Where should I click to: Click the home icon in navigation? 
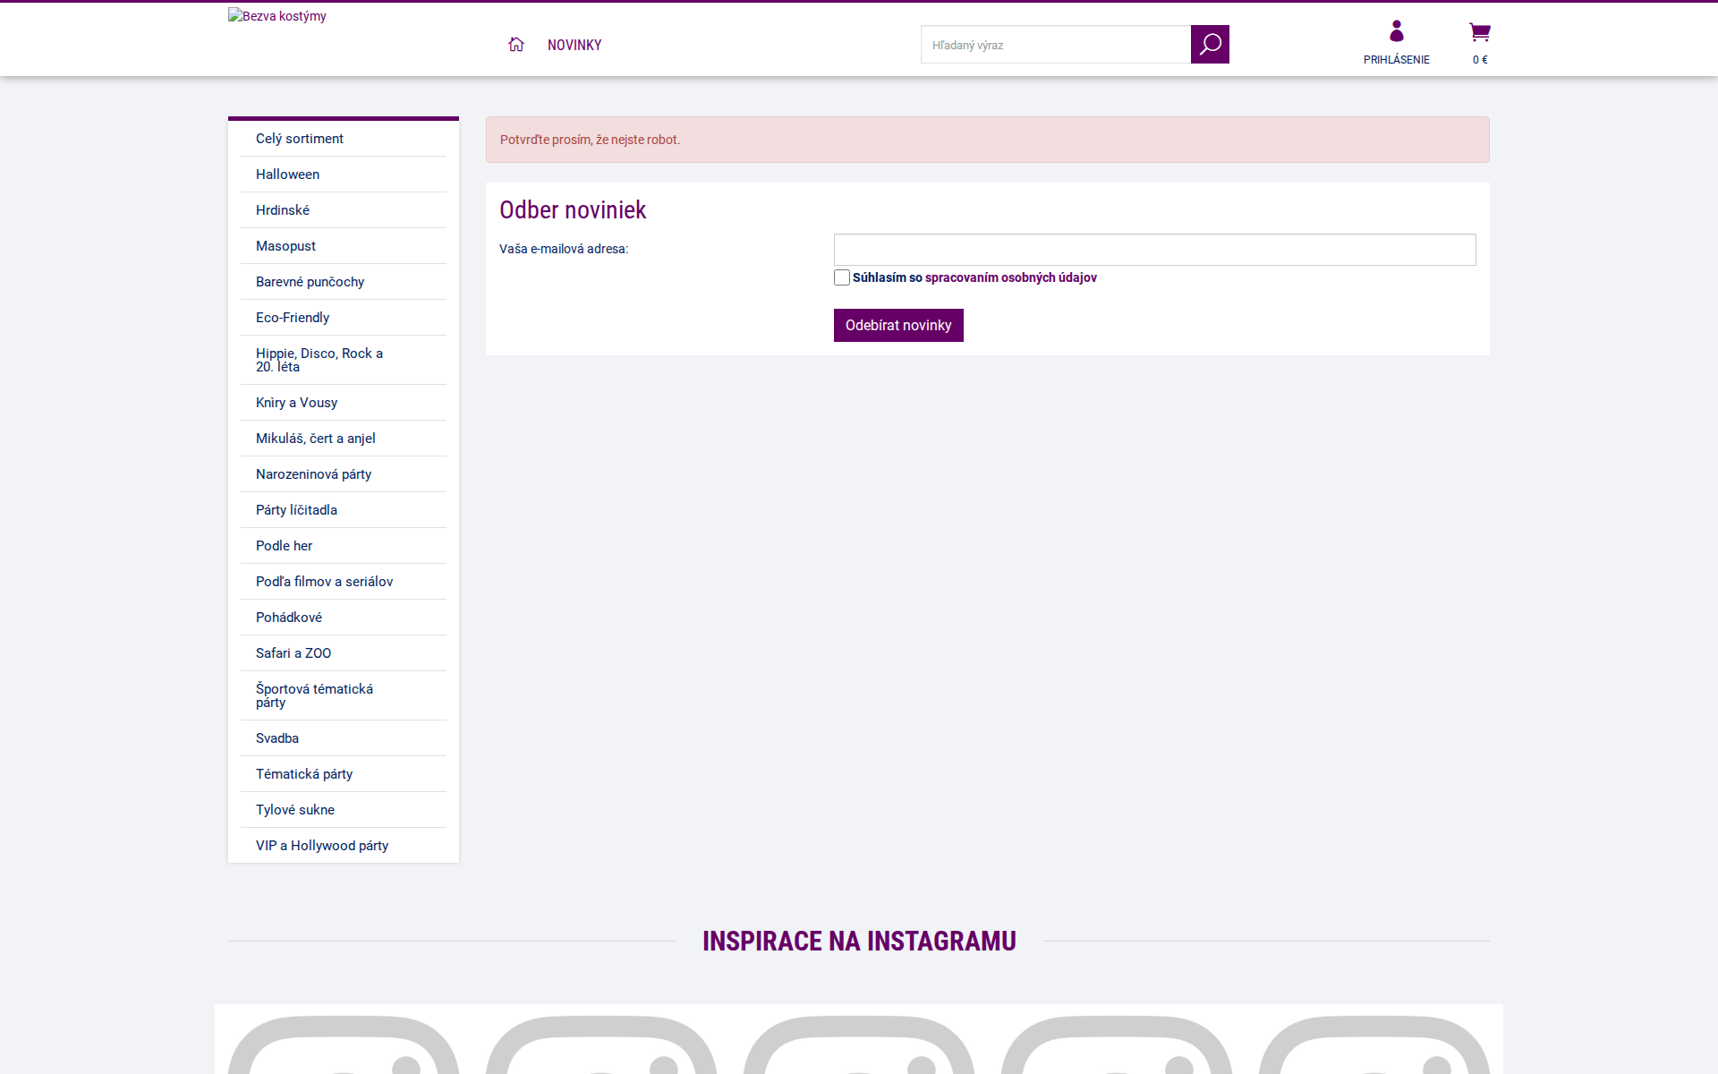[x=516, y=45]
